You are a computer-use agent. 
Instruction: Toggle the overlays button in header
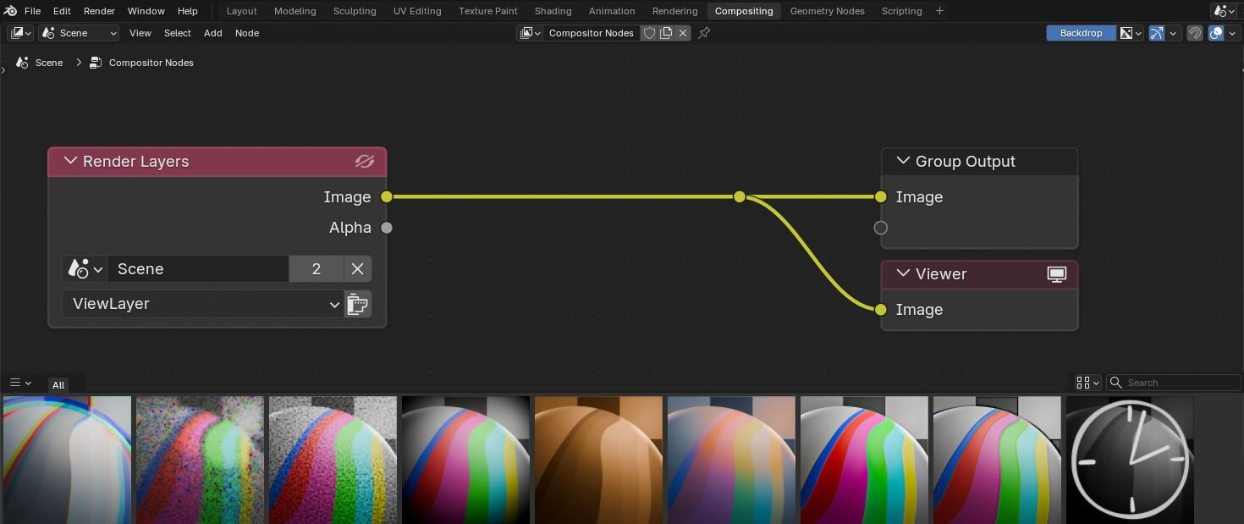(1216, 33)
